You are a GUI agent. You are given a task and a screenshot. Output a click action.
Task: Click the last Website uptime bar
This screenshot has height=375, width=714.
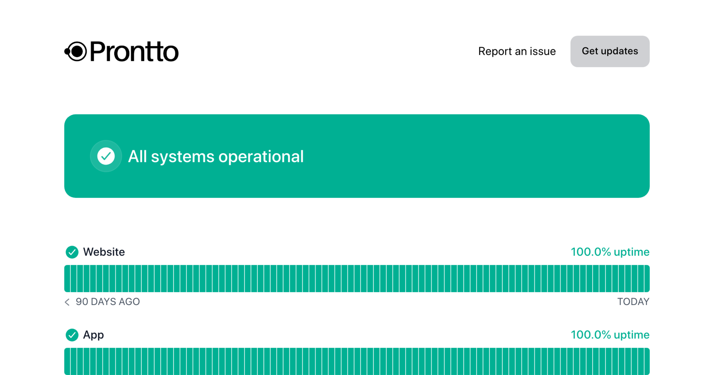click(x=646, y=279)
